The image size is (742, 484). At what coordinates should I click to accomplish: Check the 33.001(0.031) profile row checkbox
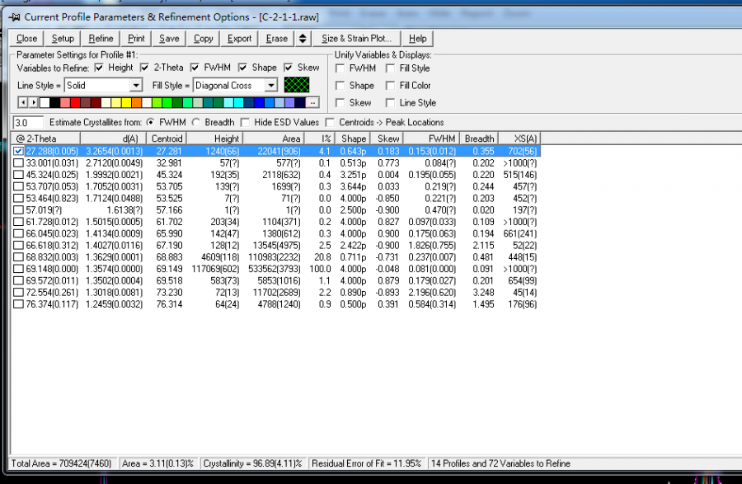[x=18, y=162]
